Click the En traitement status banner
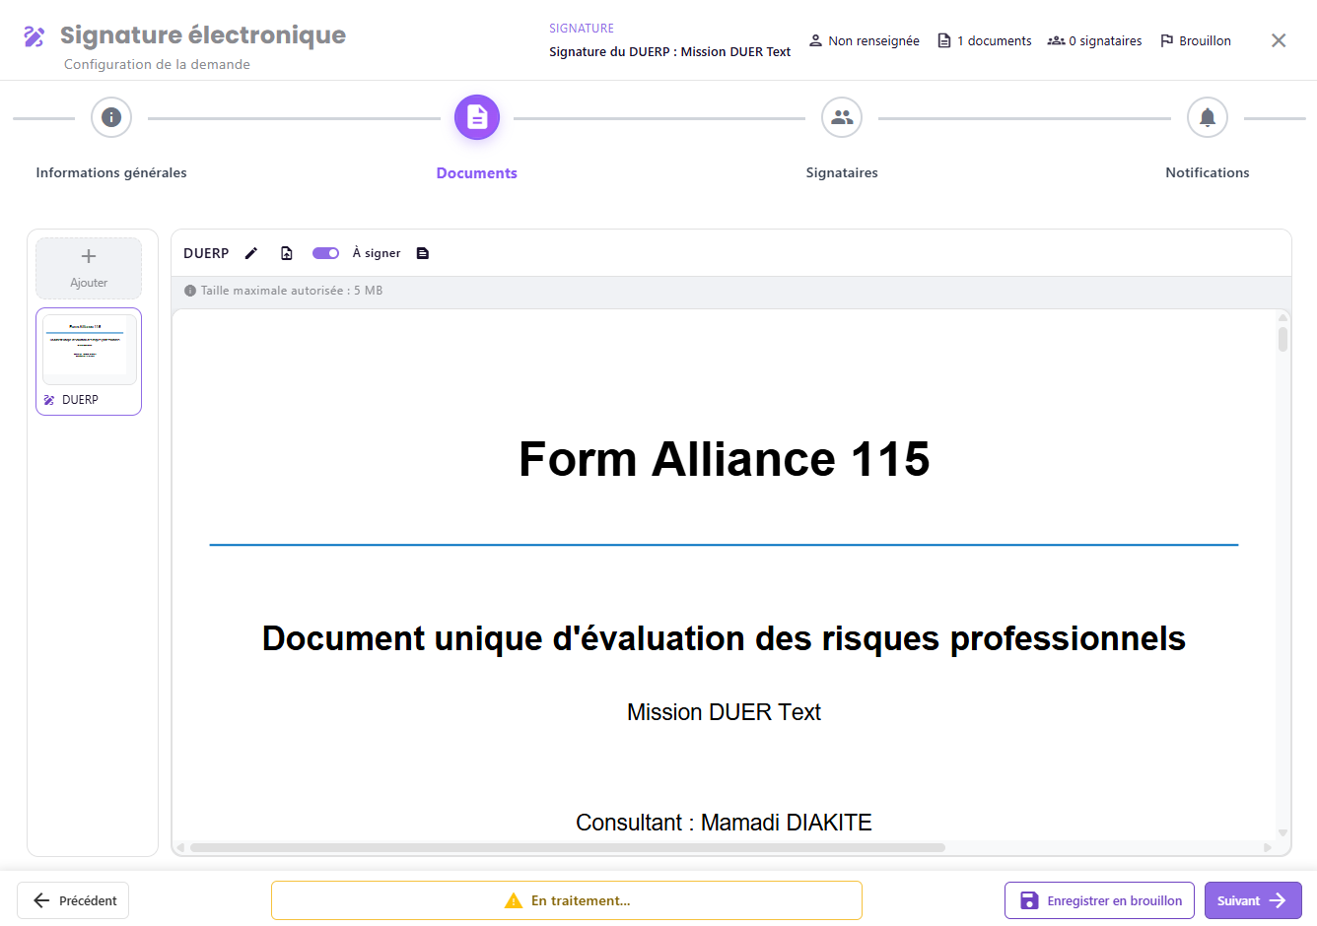Image resolution: width=1317 pixels, height=926 pixels. pyautogui.click(x=567, y=900)
